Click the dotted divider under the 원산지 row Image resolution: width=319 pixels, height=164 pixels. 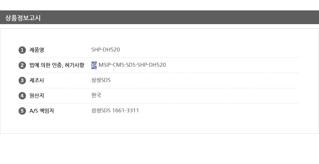[x=158, y=103]
